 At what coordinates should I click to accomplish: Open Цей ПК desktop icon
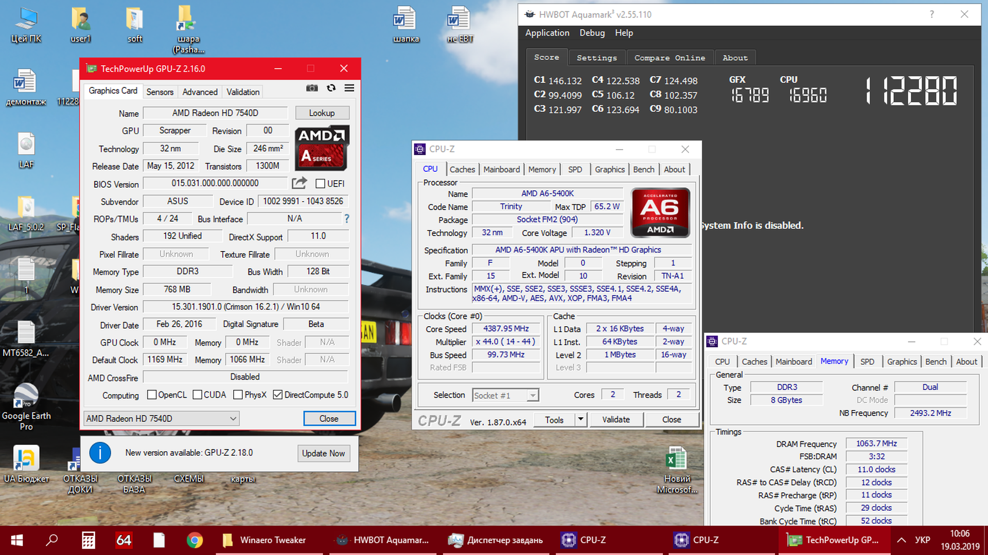[26, 25]
